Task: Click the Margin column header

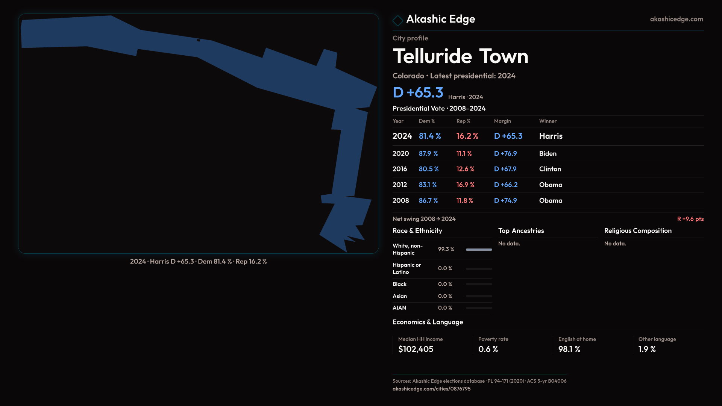Action: click(x=502, y=121)
